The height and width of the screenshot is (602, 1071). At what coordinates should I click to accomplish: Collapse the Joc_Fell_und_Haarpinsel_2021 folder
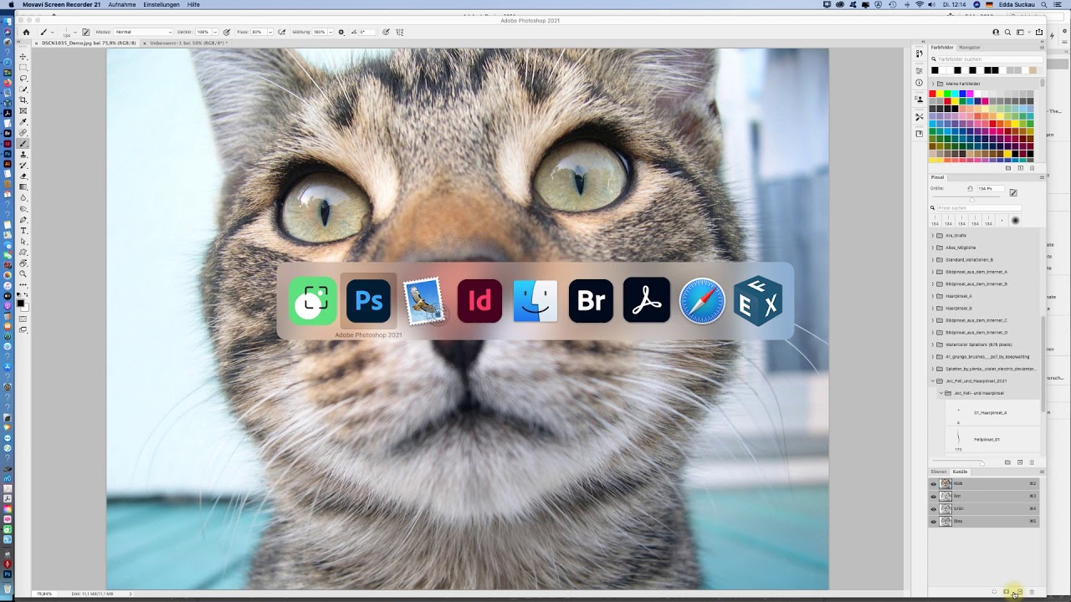pyautogui.click(x=933, y=380)
